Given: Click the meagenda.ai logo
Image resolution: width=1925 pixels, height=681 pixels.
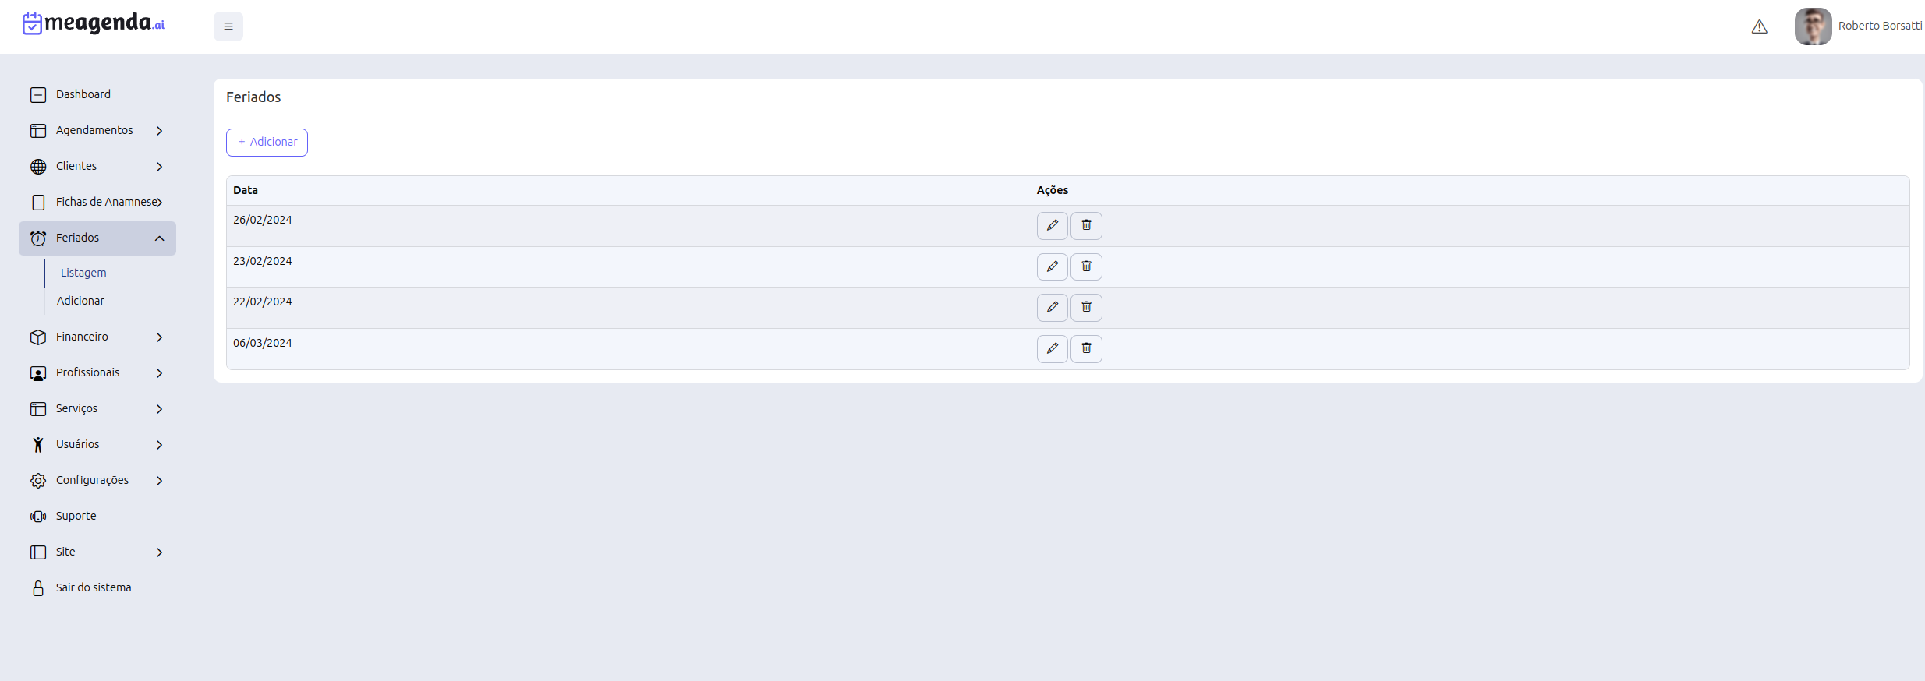Looking at the screenshot, I should click(x=94, y=23).
